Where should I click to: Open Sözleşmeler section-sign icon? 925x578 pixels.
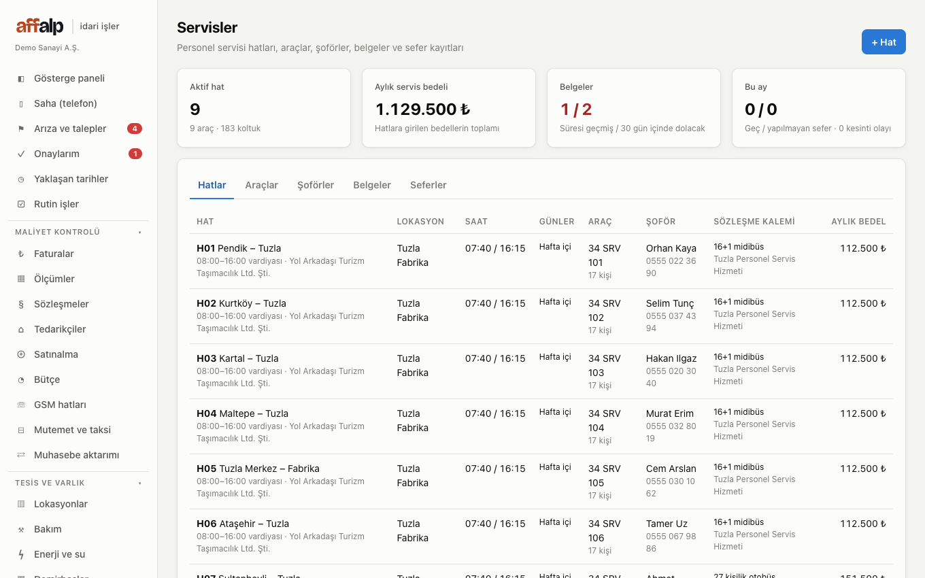21,305
